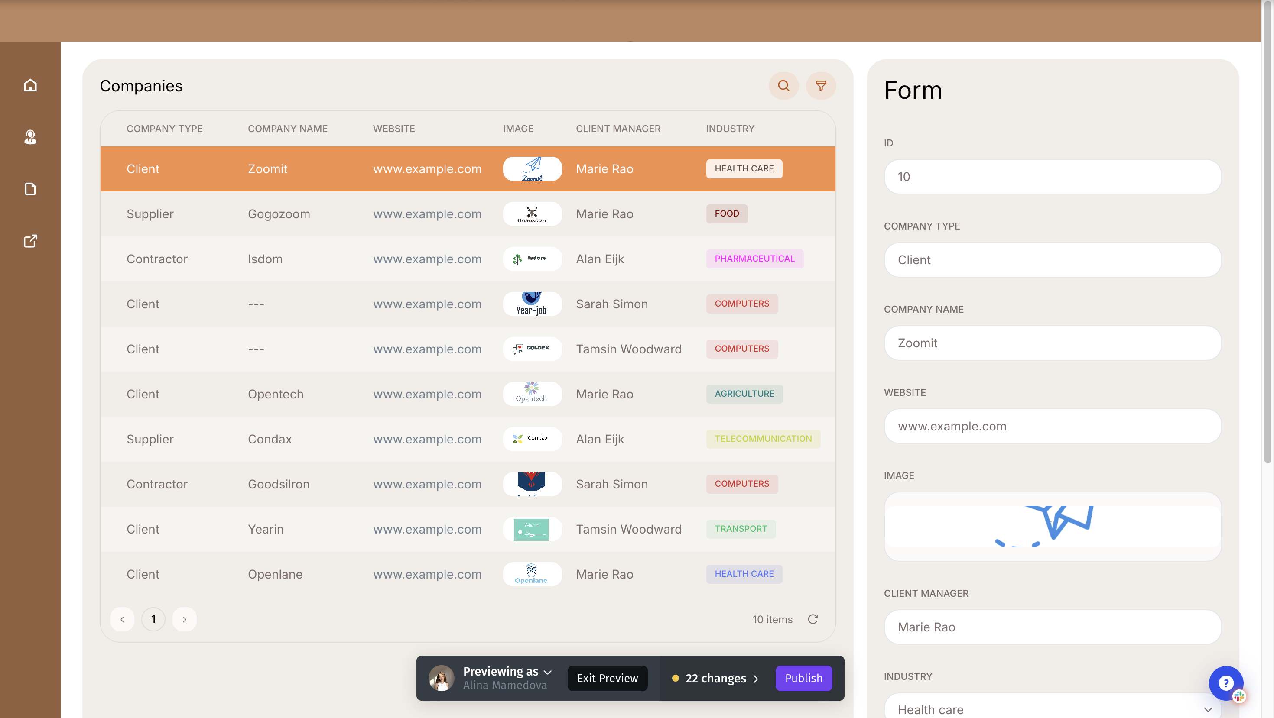The image size is (1274, 718).
Task: Click the home icon in sidebar
Action: coord(30,85)
